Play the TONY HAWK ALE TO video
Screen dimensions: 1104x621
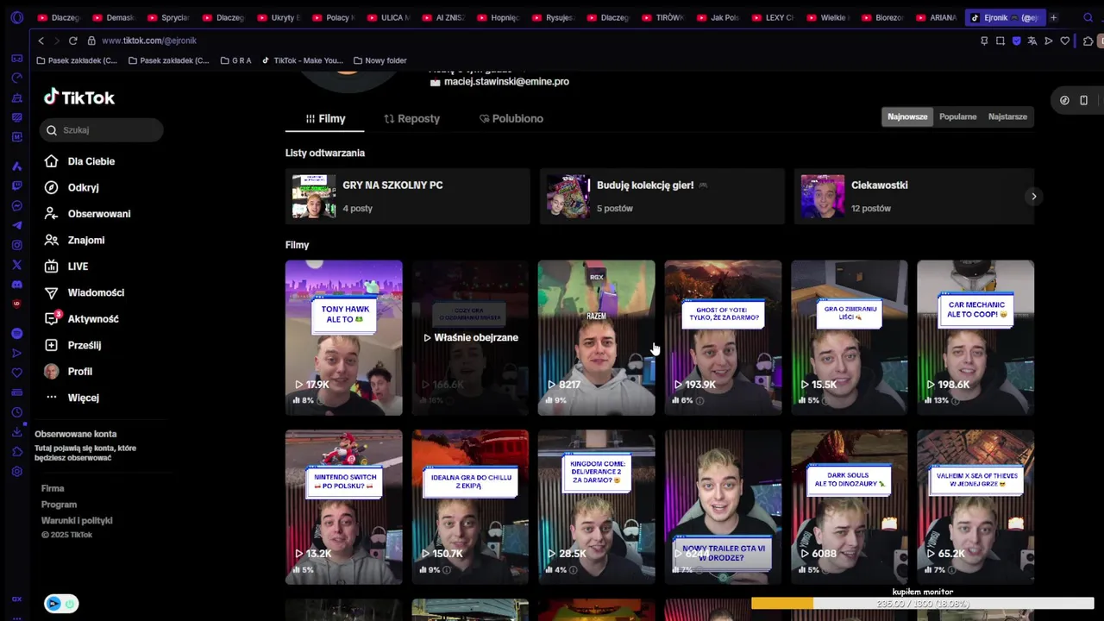343,337
